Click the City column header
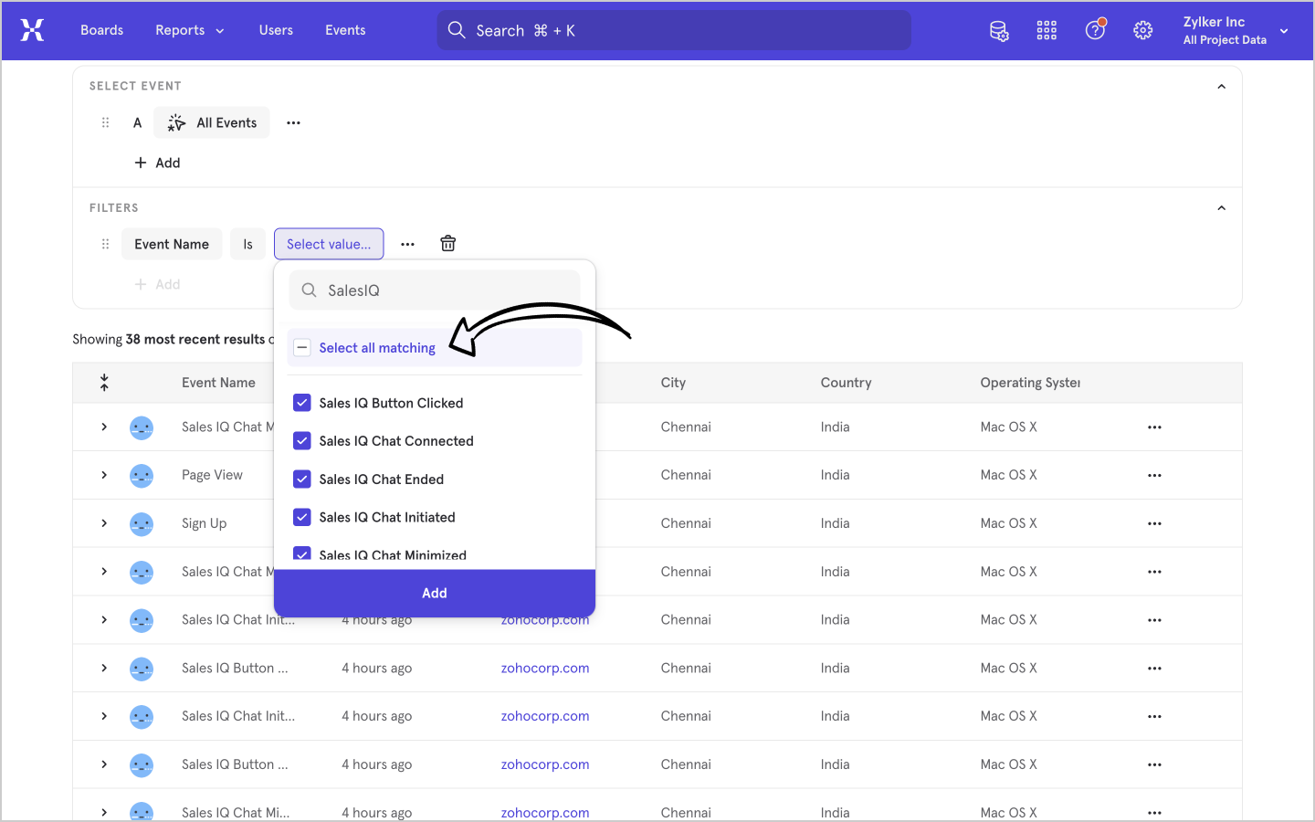Image resolution: width=1315 pixels, height=822 pixels. click(x=673, y=383)
